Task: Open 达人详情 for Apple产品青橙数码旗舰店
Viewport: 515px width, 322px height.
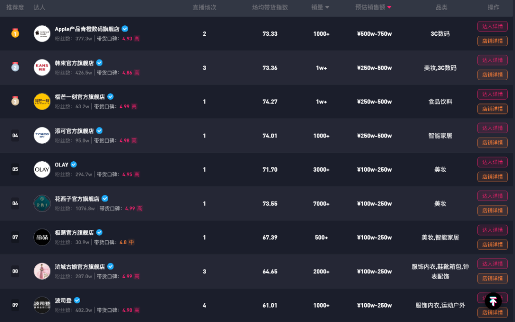Action: (493, 26)
